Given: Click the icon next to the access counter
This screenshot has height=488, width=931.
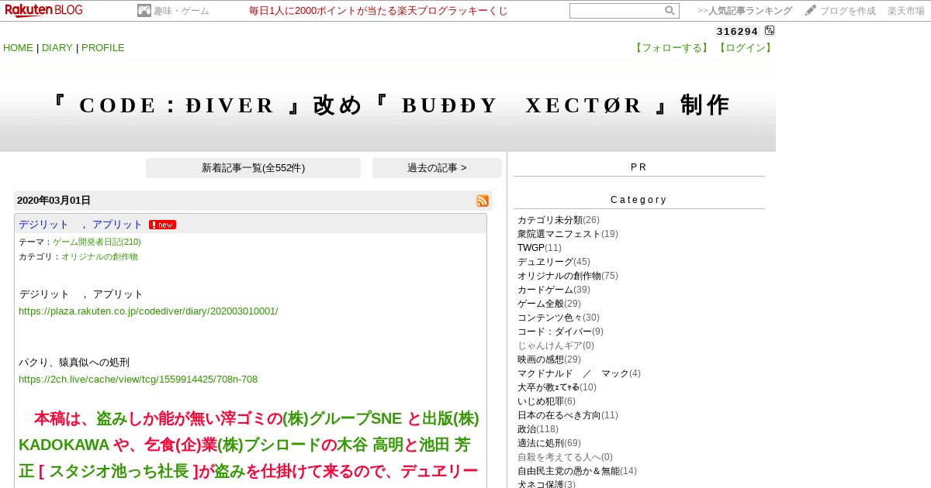Looking at the screenshot, I should pyautogui.click(x=770, y=31).
